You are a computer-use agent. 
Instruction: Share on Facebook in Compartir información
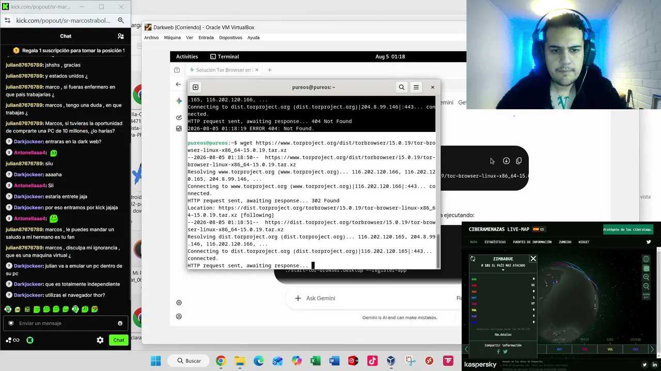498,352
